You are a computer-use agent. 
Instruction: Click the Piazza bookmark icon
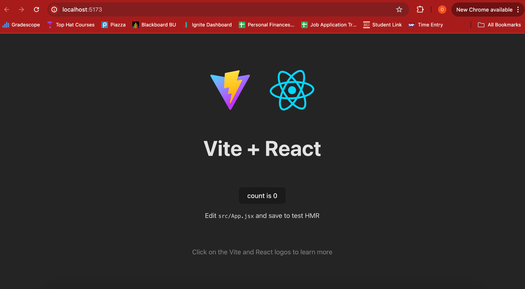tap(105, 25)
